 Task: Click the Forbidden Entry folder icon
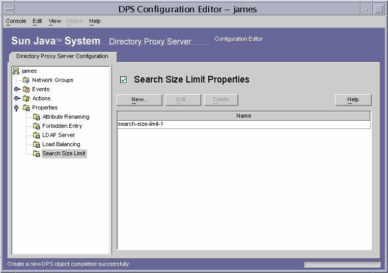36,126
